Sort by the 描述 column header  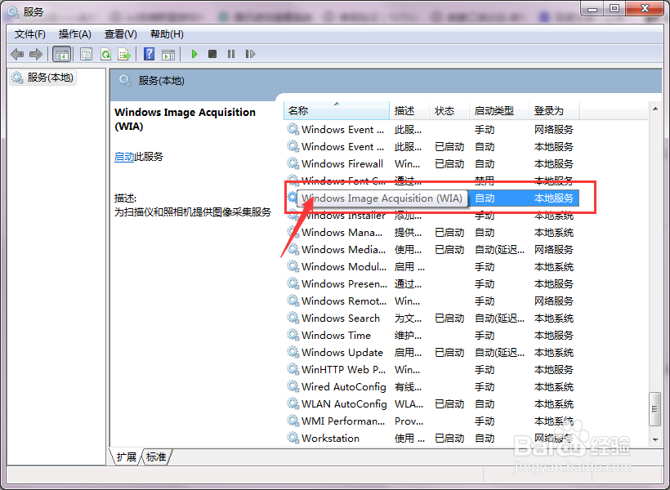click(409, 110)
